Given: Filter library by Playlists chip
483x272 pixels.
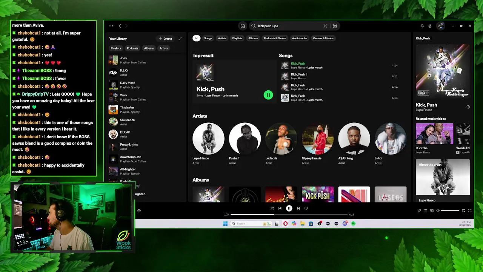Looking at the screenshot, I should click(x=116, y=48).
